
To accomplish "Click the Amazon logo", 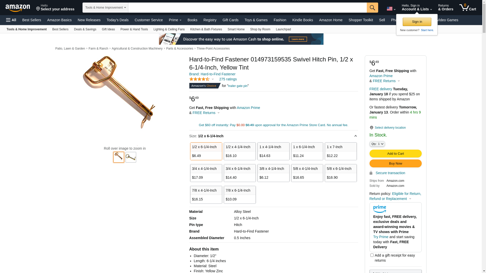I will point(18,8).
